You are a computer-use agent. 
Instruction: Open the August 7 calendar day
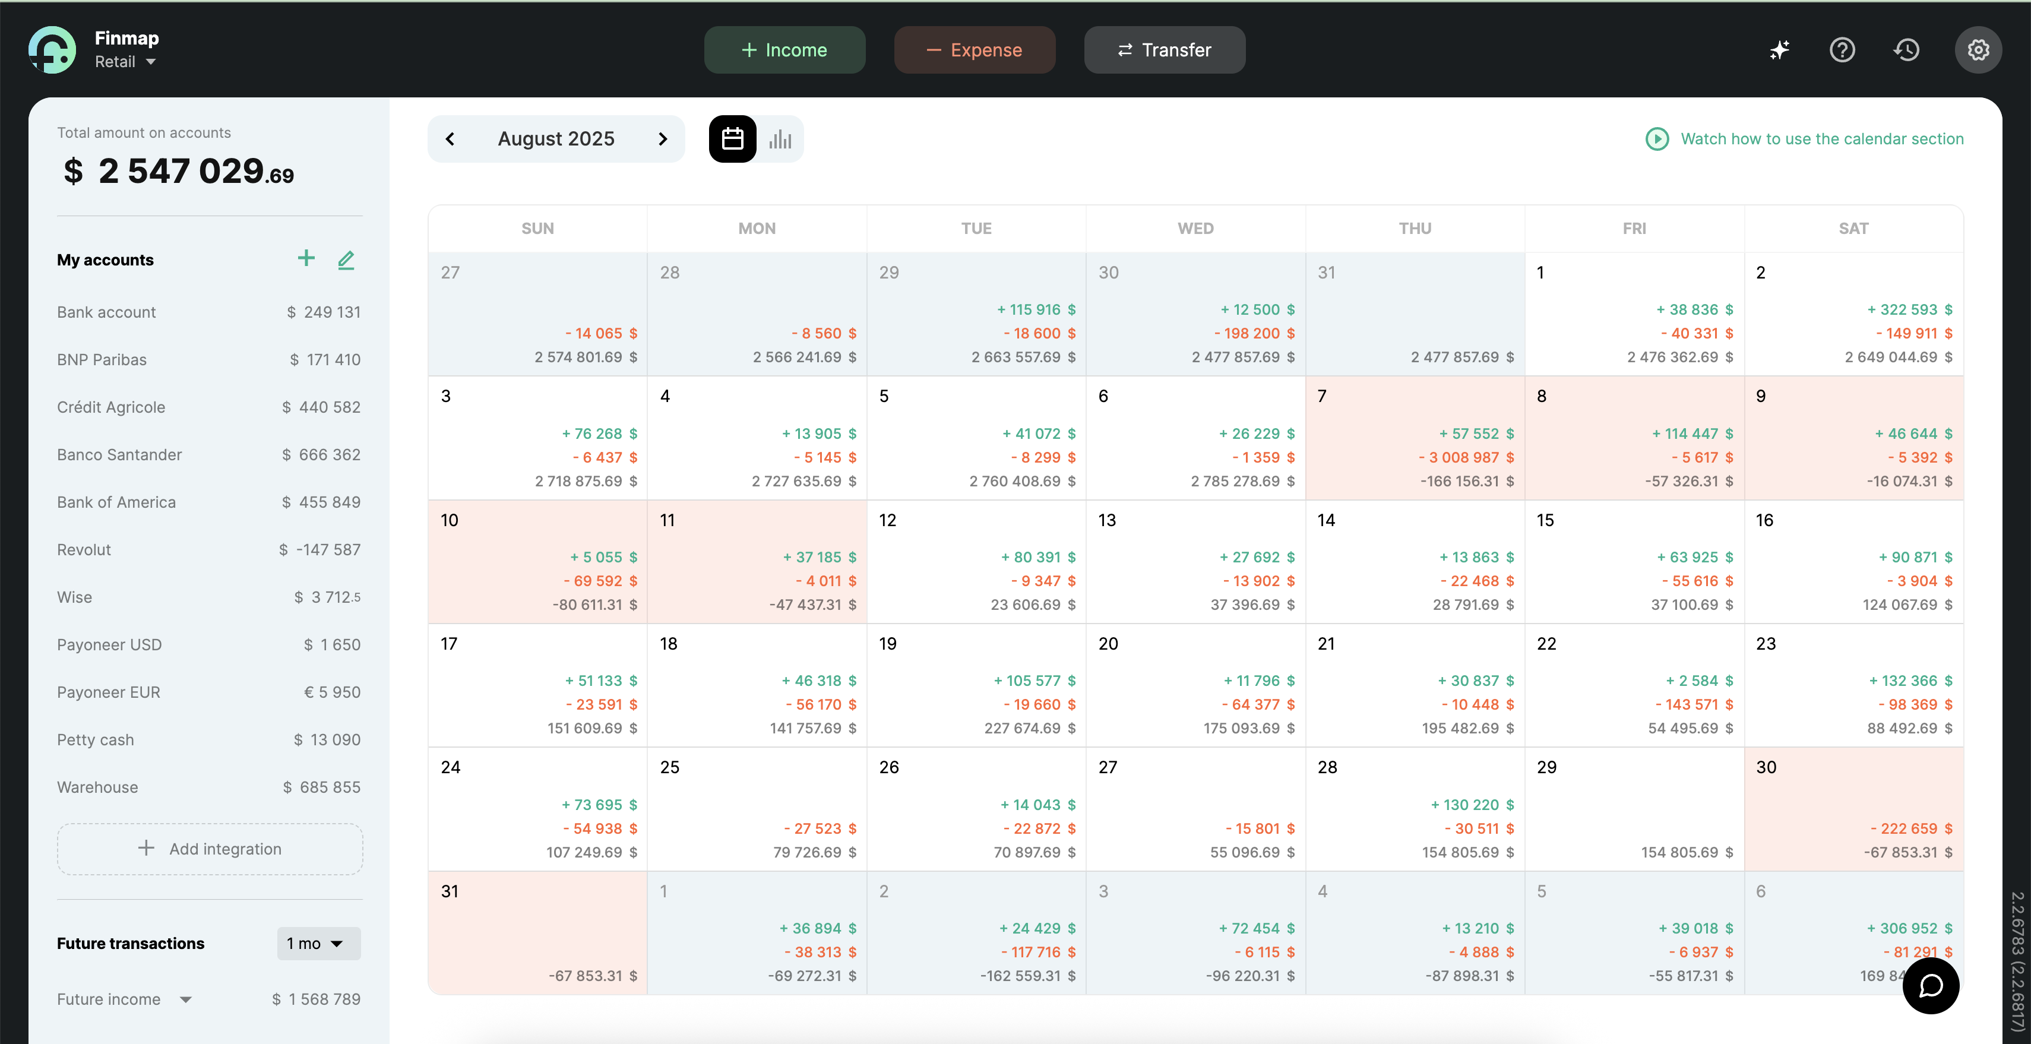click(1415, 438)
